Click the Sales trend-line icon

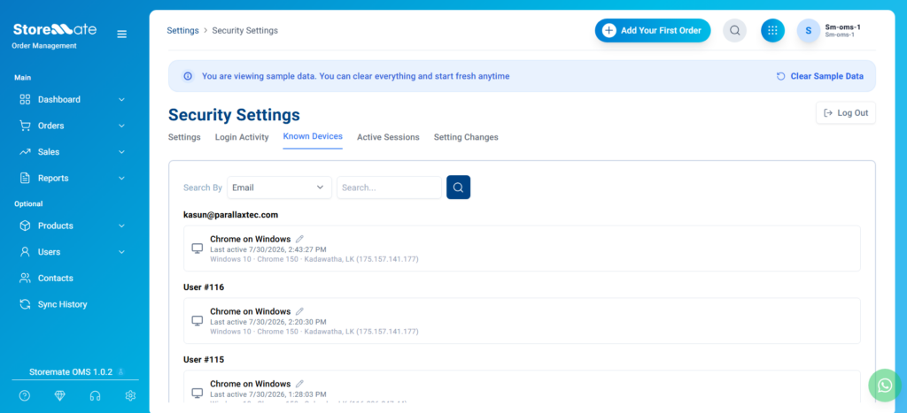point(25,152)
